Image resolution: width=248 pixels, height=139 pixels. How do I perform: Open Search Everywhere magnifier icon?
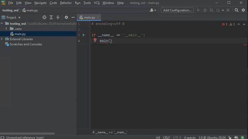pos(236,10)
